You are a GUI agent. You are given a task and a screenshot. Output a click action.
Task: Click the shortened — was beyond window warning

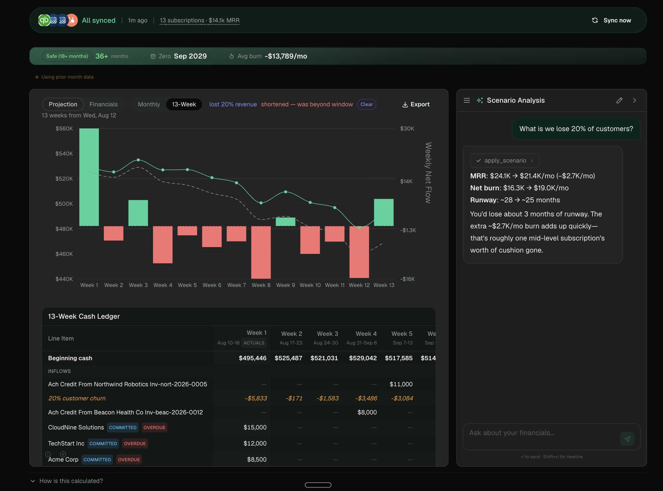click(x=307, y=104)
